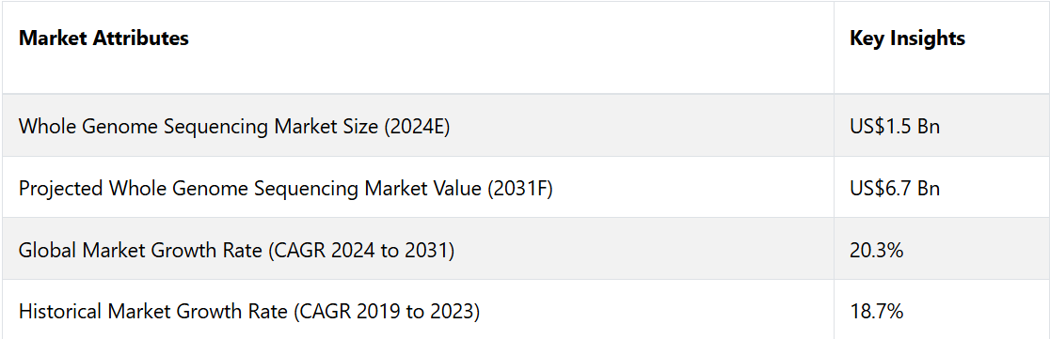Image resolution: width=1050 pixels, height=339 pixels.
Task: Click the (2031F) text in projected row
Action: pyautogui.click(x=519, y=189)
